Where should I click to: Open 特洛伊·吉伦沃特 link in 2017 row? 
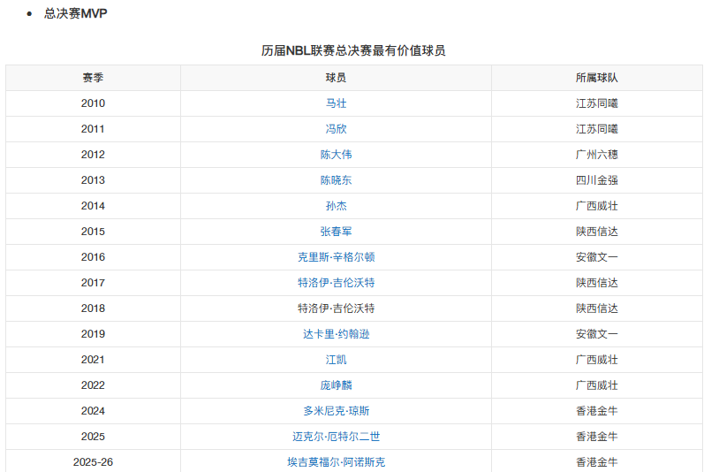click(336, 283)
